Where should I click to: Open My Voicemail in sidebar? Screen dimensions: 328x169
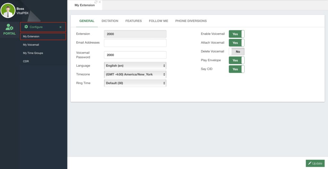31,45
